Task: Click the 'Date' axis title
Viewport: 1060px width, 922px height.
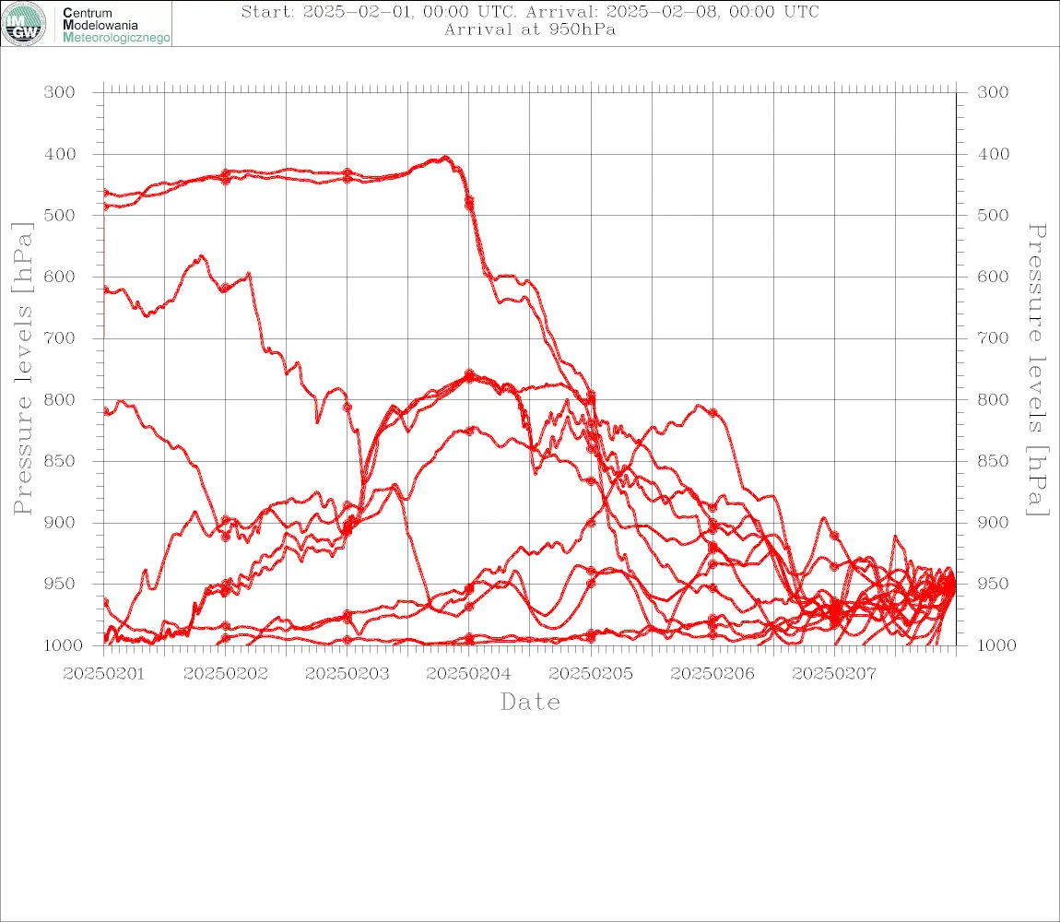Action: click(530, 703)
